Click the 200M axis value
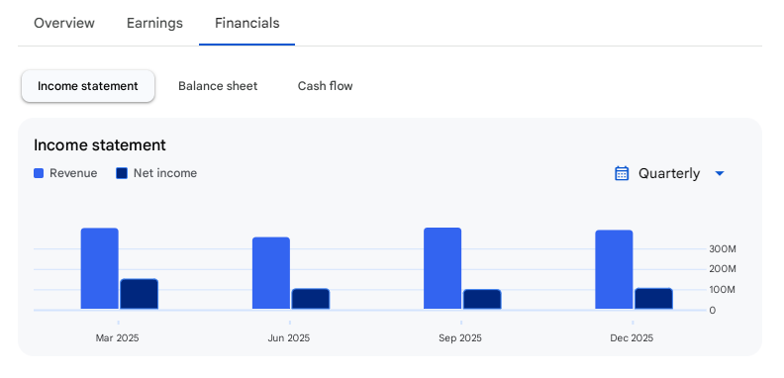This screenshot has width=784, height=378. (x=723, y=269)
